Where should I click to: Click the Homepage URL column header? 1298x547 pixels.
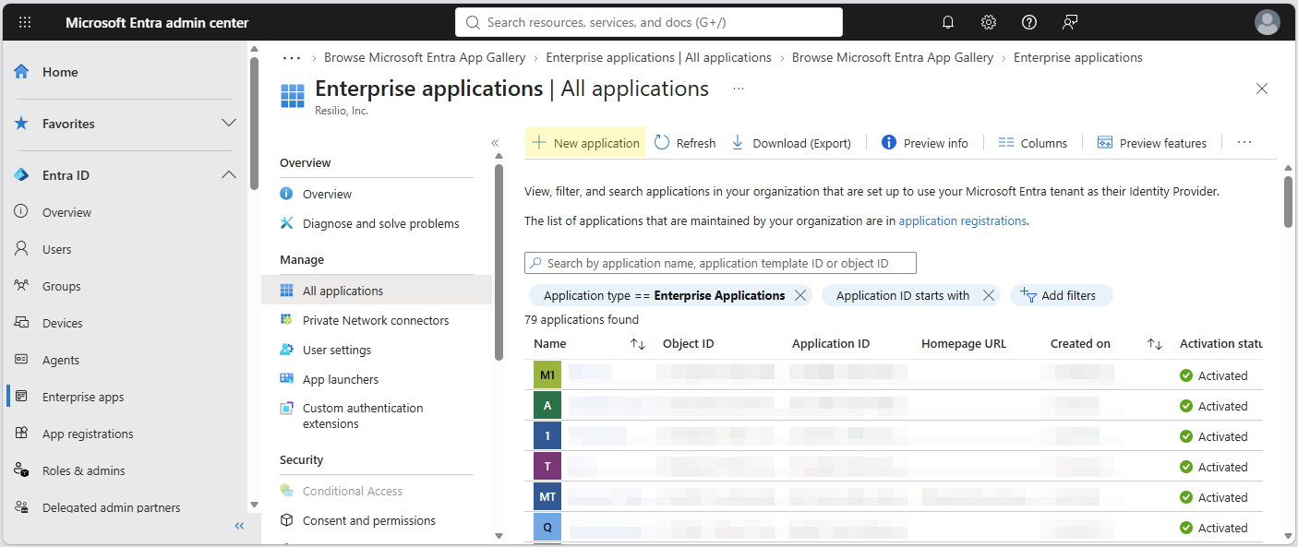pyautogui.click(x=964, y=343)
